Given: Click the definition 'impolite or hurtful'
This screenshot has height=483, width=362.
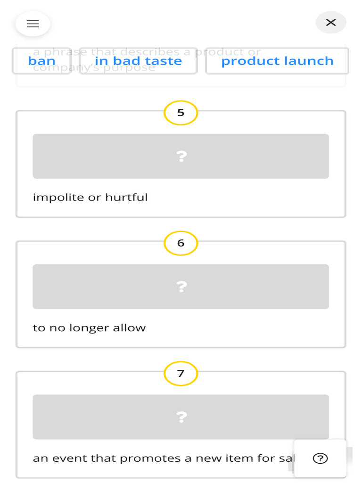Looking at the screenshot, I should [x=90, y=197].
